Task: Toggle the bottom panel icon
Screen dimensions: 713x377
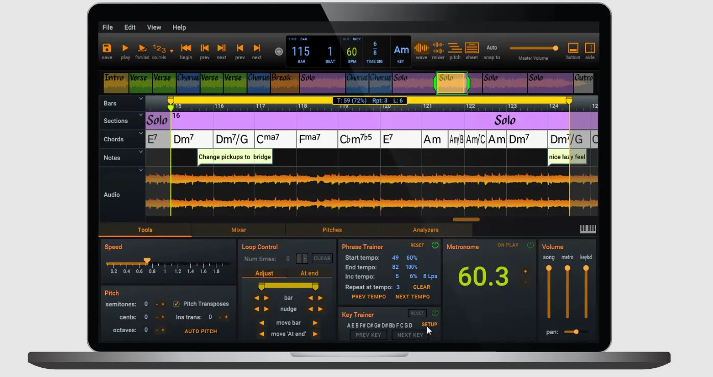Action: pyautogui.click(x=573, y=48)
